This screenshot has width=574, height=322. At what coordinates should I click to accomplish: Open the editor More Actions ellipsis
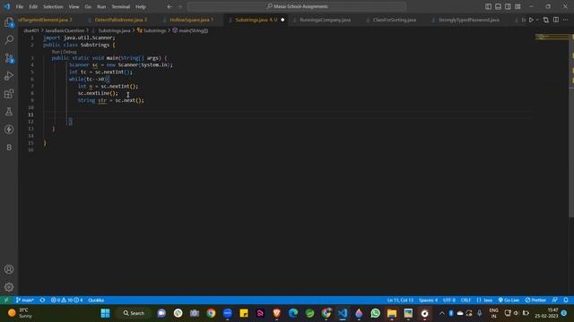pyautogui.click(x=566, y=20)
